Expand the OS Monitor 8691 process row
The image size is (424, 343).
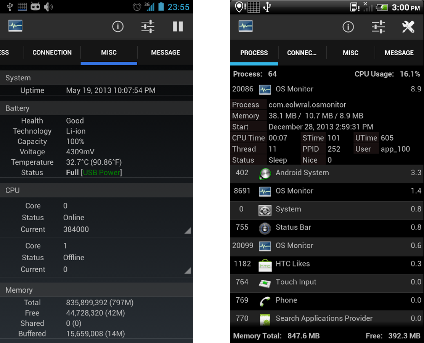pyautogui.click(x=327, y=192)
